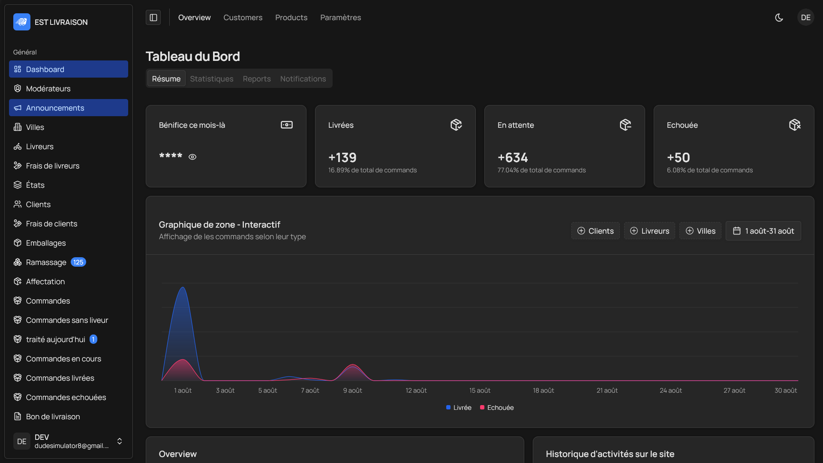
Task: Click the DE user avatar top right
Action: (805, 18)
